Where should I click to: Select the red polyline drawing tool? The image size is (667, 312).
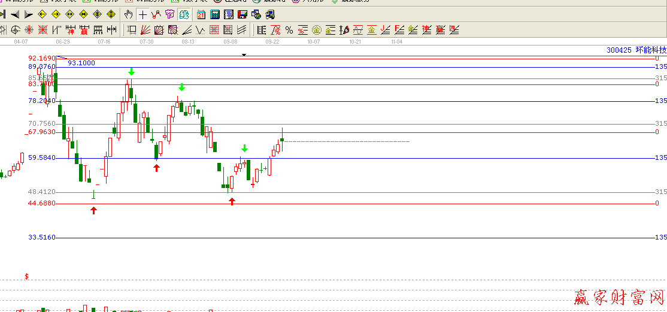point(156,14)
